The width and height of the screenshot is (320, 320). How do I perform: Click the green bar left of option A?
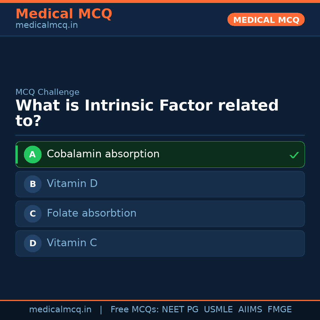[17, 154]
